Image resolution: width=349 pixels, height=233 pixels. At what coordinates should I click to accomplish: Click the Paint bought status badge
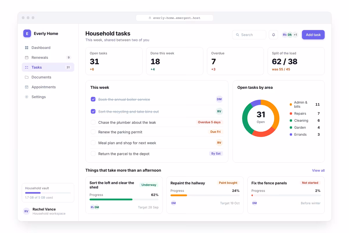(228, 183)
